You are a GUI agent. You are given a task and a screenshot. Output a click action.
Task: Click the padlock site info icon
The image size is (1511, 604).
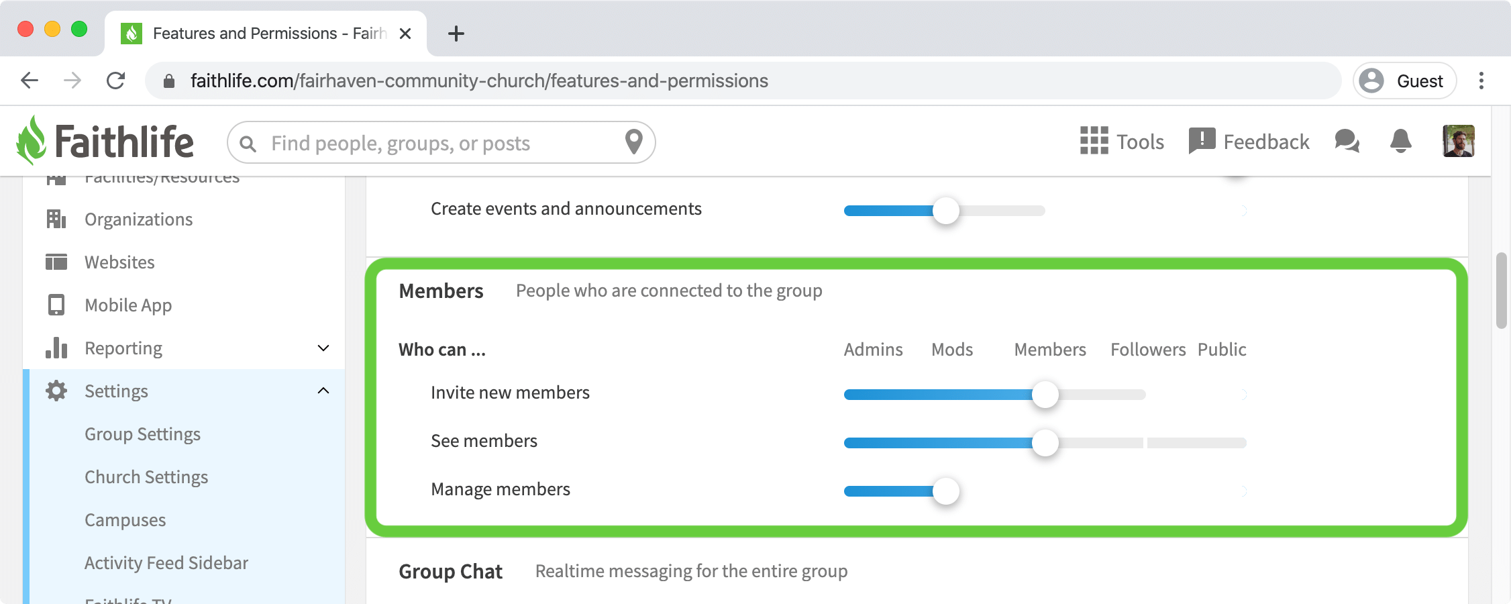point(169,81)
